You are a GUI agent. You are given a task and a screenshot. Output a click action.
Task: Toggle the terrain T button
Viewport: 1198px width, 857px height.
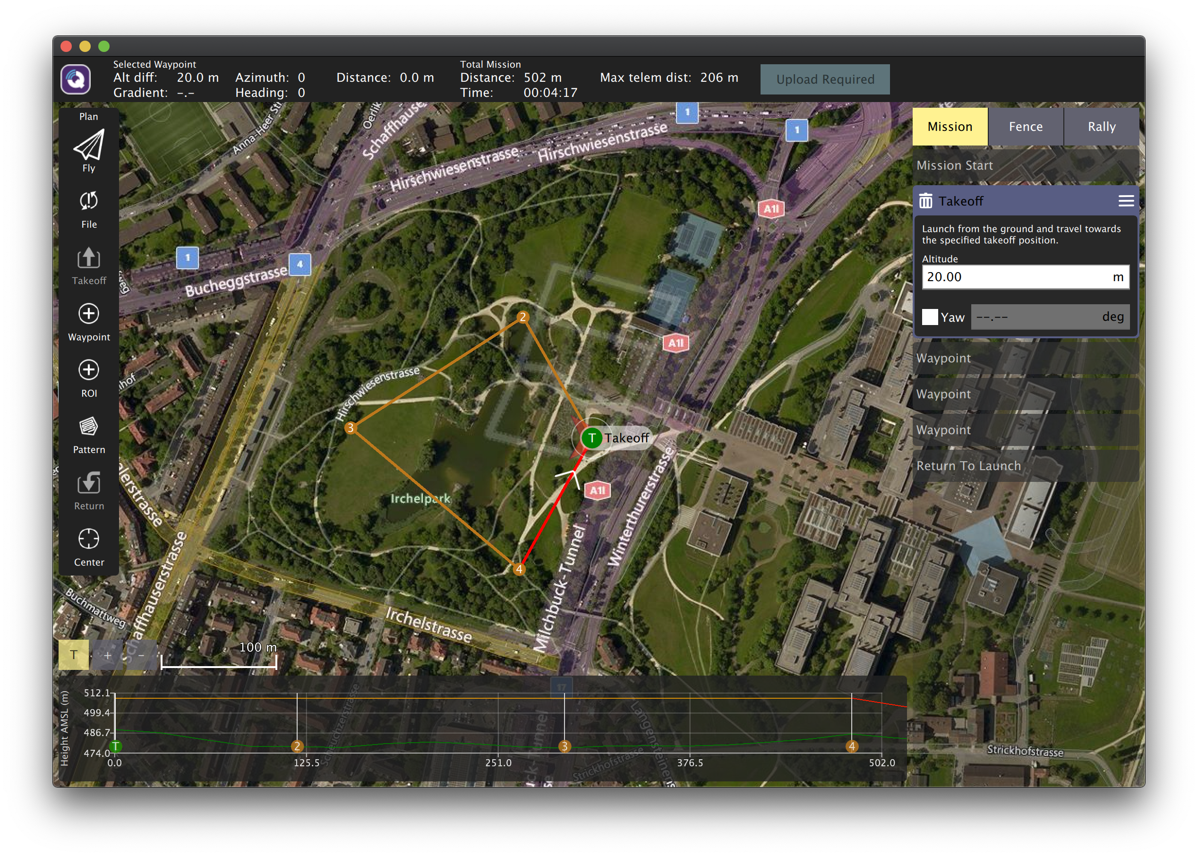pyautogui.click(x=73, y=655)
